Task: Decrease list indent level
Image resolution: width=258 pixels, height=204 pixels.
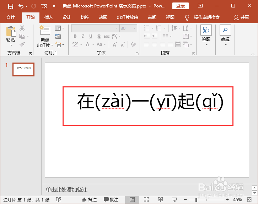Action: click(x=147, y=36)
